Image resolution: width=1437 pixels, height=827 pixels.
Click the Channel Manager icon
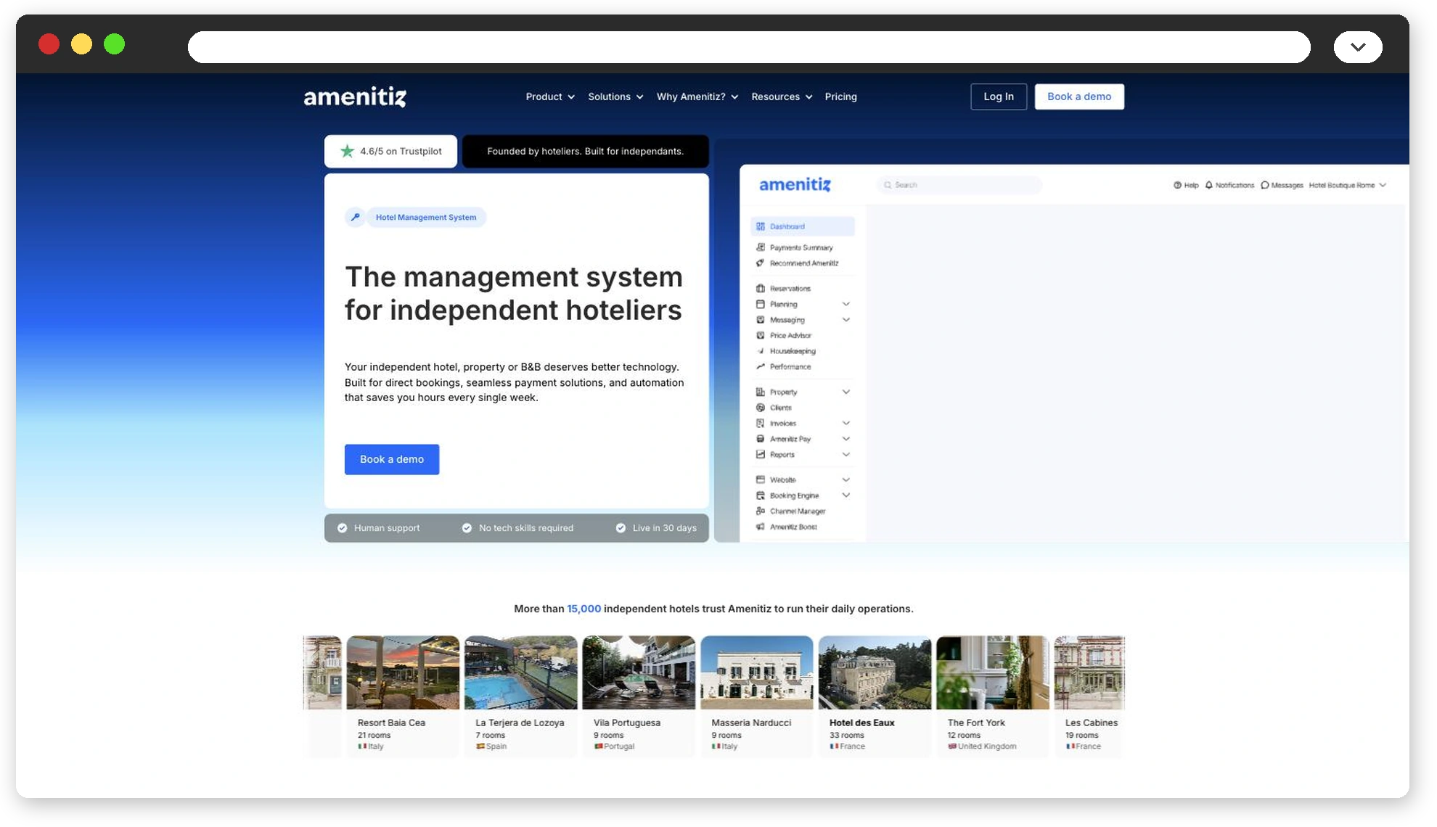761,511
